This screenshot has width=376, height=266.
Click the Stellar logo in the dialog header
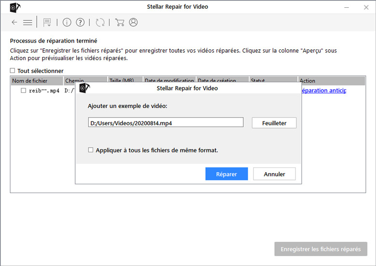coord(84,88)
